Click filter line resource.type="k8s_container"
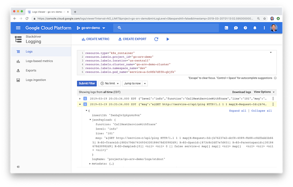Image resolution: width=293 pixels, height=187 pixels. (x=110, y=53)
